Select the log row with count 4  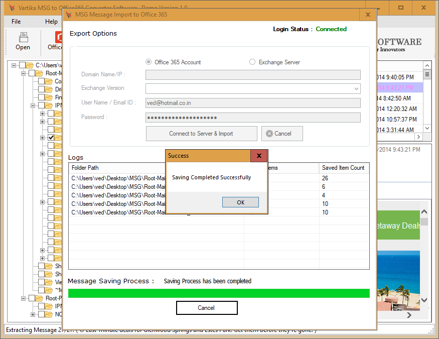[219, 195]
